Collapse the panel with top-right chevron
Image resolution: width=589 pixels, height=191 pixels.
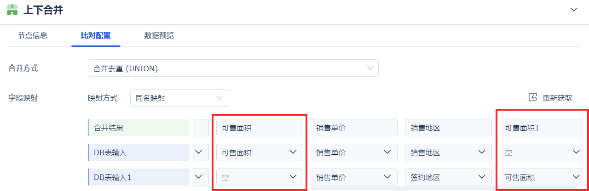(573, 10)
